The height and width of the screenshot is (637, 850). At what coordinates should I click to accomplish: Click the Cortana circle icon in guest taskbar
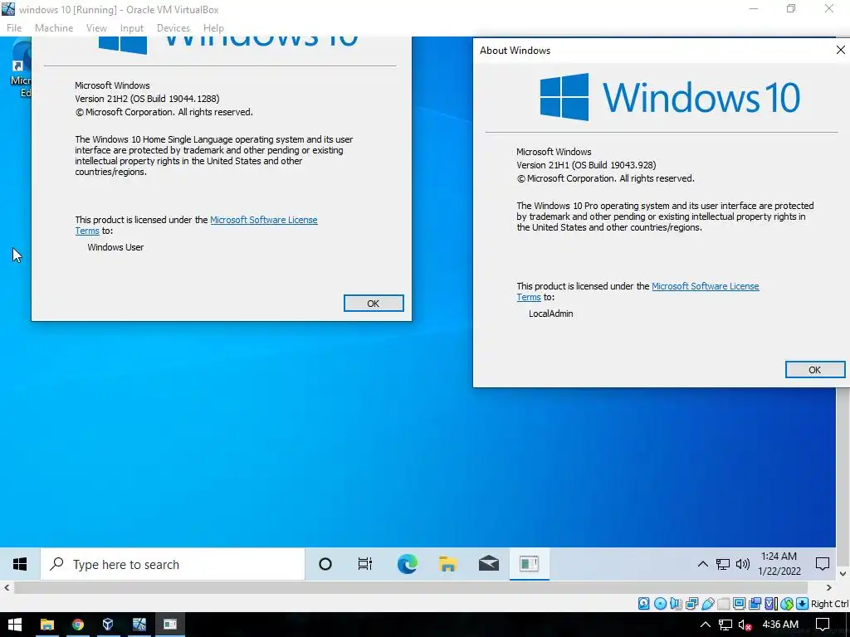point(325,564)
